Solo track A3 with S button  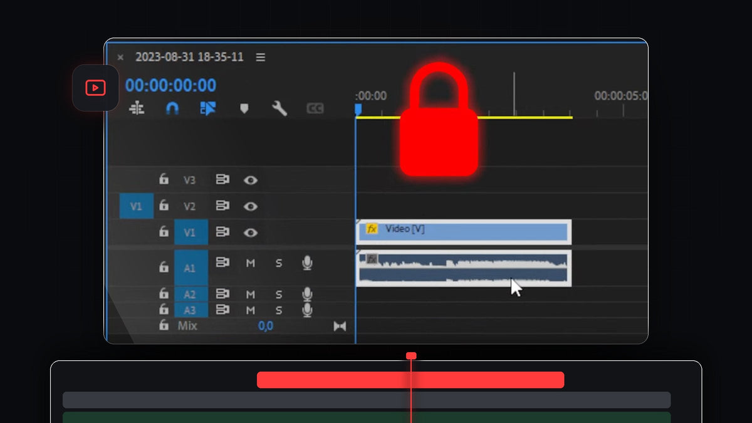(x=279, y=310)
